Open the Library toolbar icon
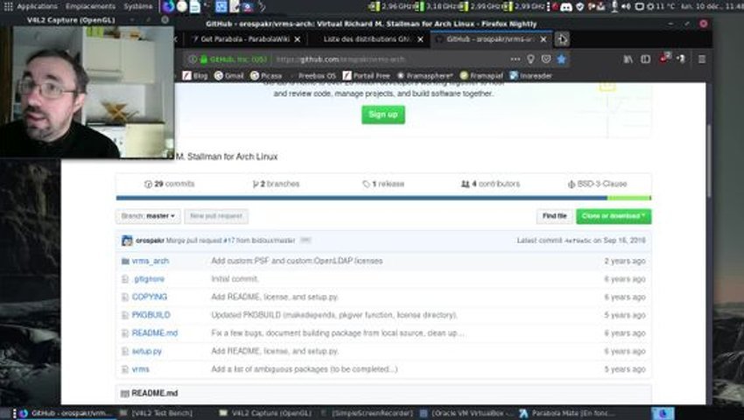 (628, 59)
